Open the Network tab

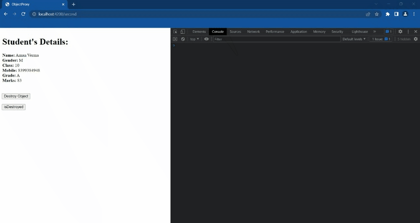(x=254, y=32)
